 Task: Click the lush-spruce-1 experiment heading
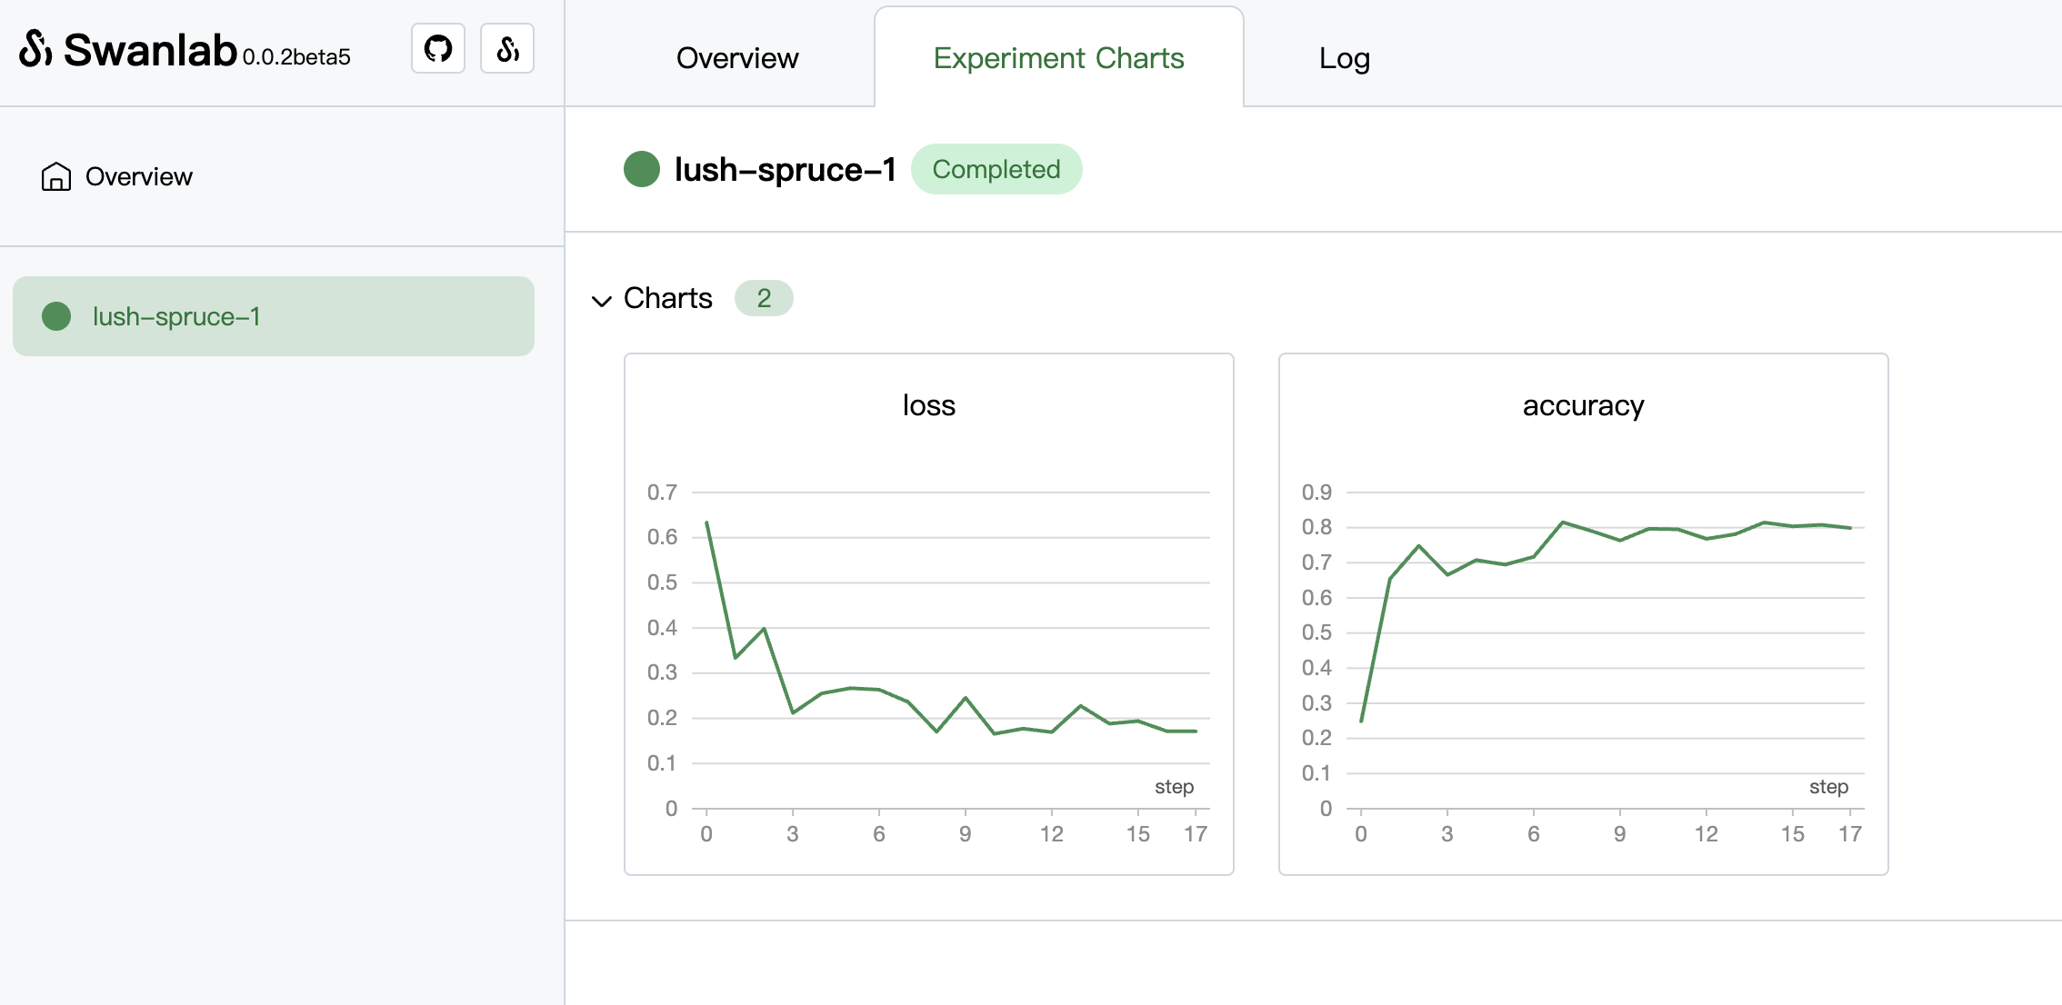click(x=785, y=169)
